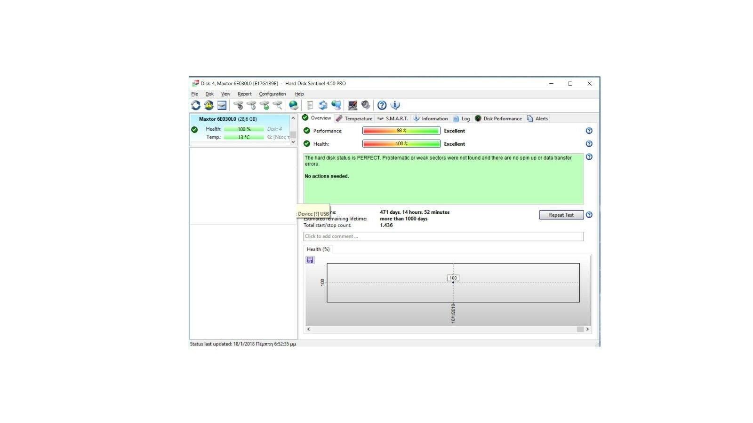The image size is (753, 423).
Task: Open the View menu
Action: pyautogui.click(x=226, y=94)
